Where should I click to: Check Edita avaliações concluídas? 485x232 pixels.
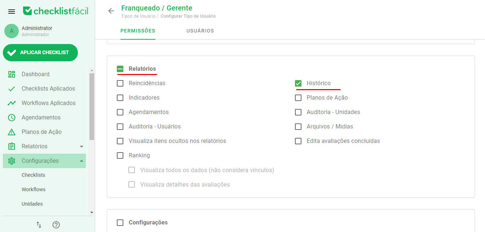[x=298, y=141]
